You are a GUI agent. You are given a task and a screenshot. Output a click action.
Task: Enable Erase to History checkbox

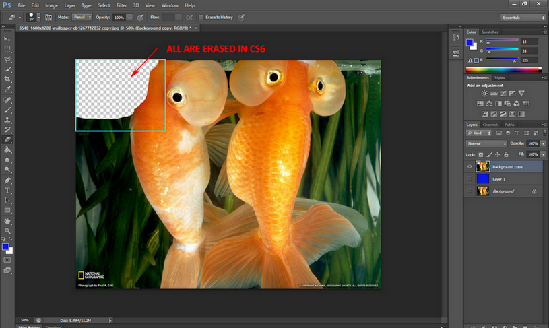[201, 17]
